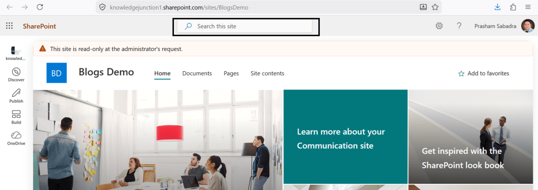Open the app launcher waffle icon
Viewport: 538px width, 190px height.
9,26
